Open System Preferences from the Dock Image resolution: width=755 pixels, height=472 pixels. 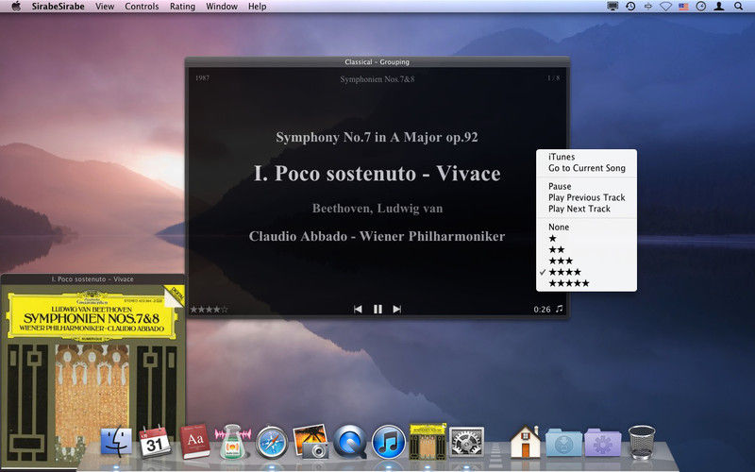(466, 442)
